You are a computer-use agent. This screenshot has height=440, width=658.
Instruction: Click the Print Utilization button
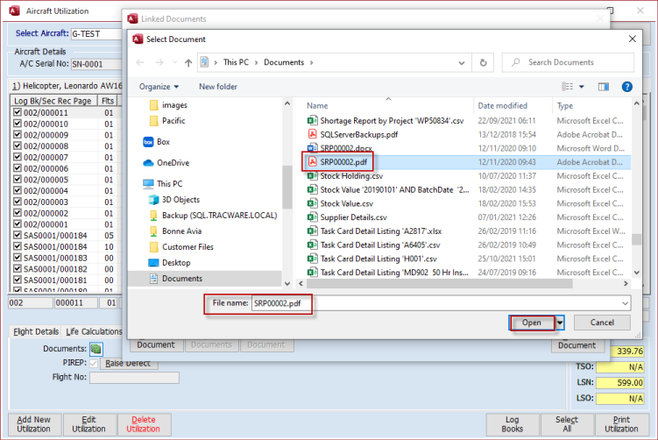tap(621, 424)
